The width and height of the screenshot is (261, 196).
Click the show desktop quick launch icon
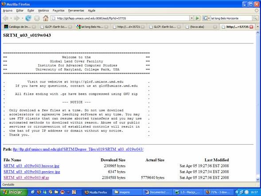(33, 192)
